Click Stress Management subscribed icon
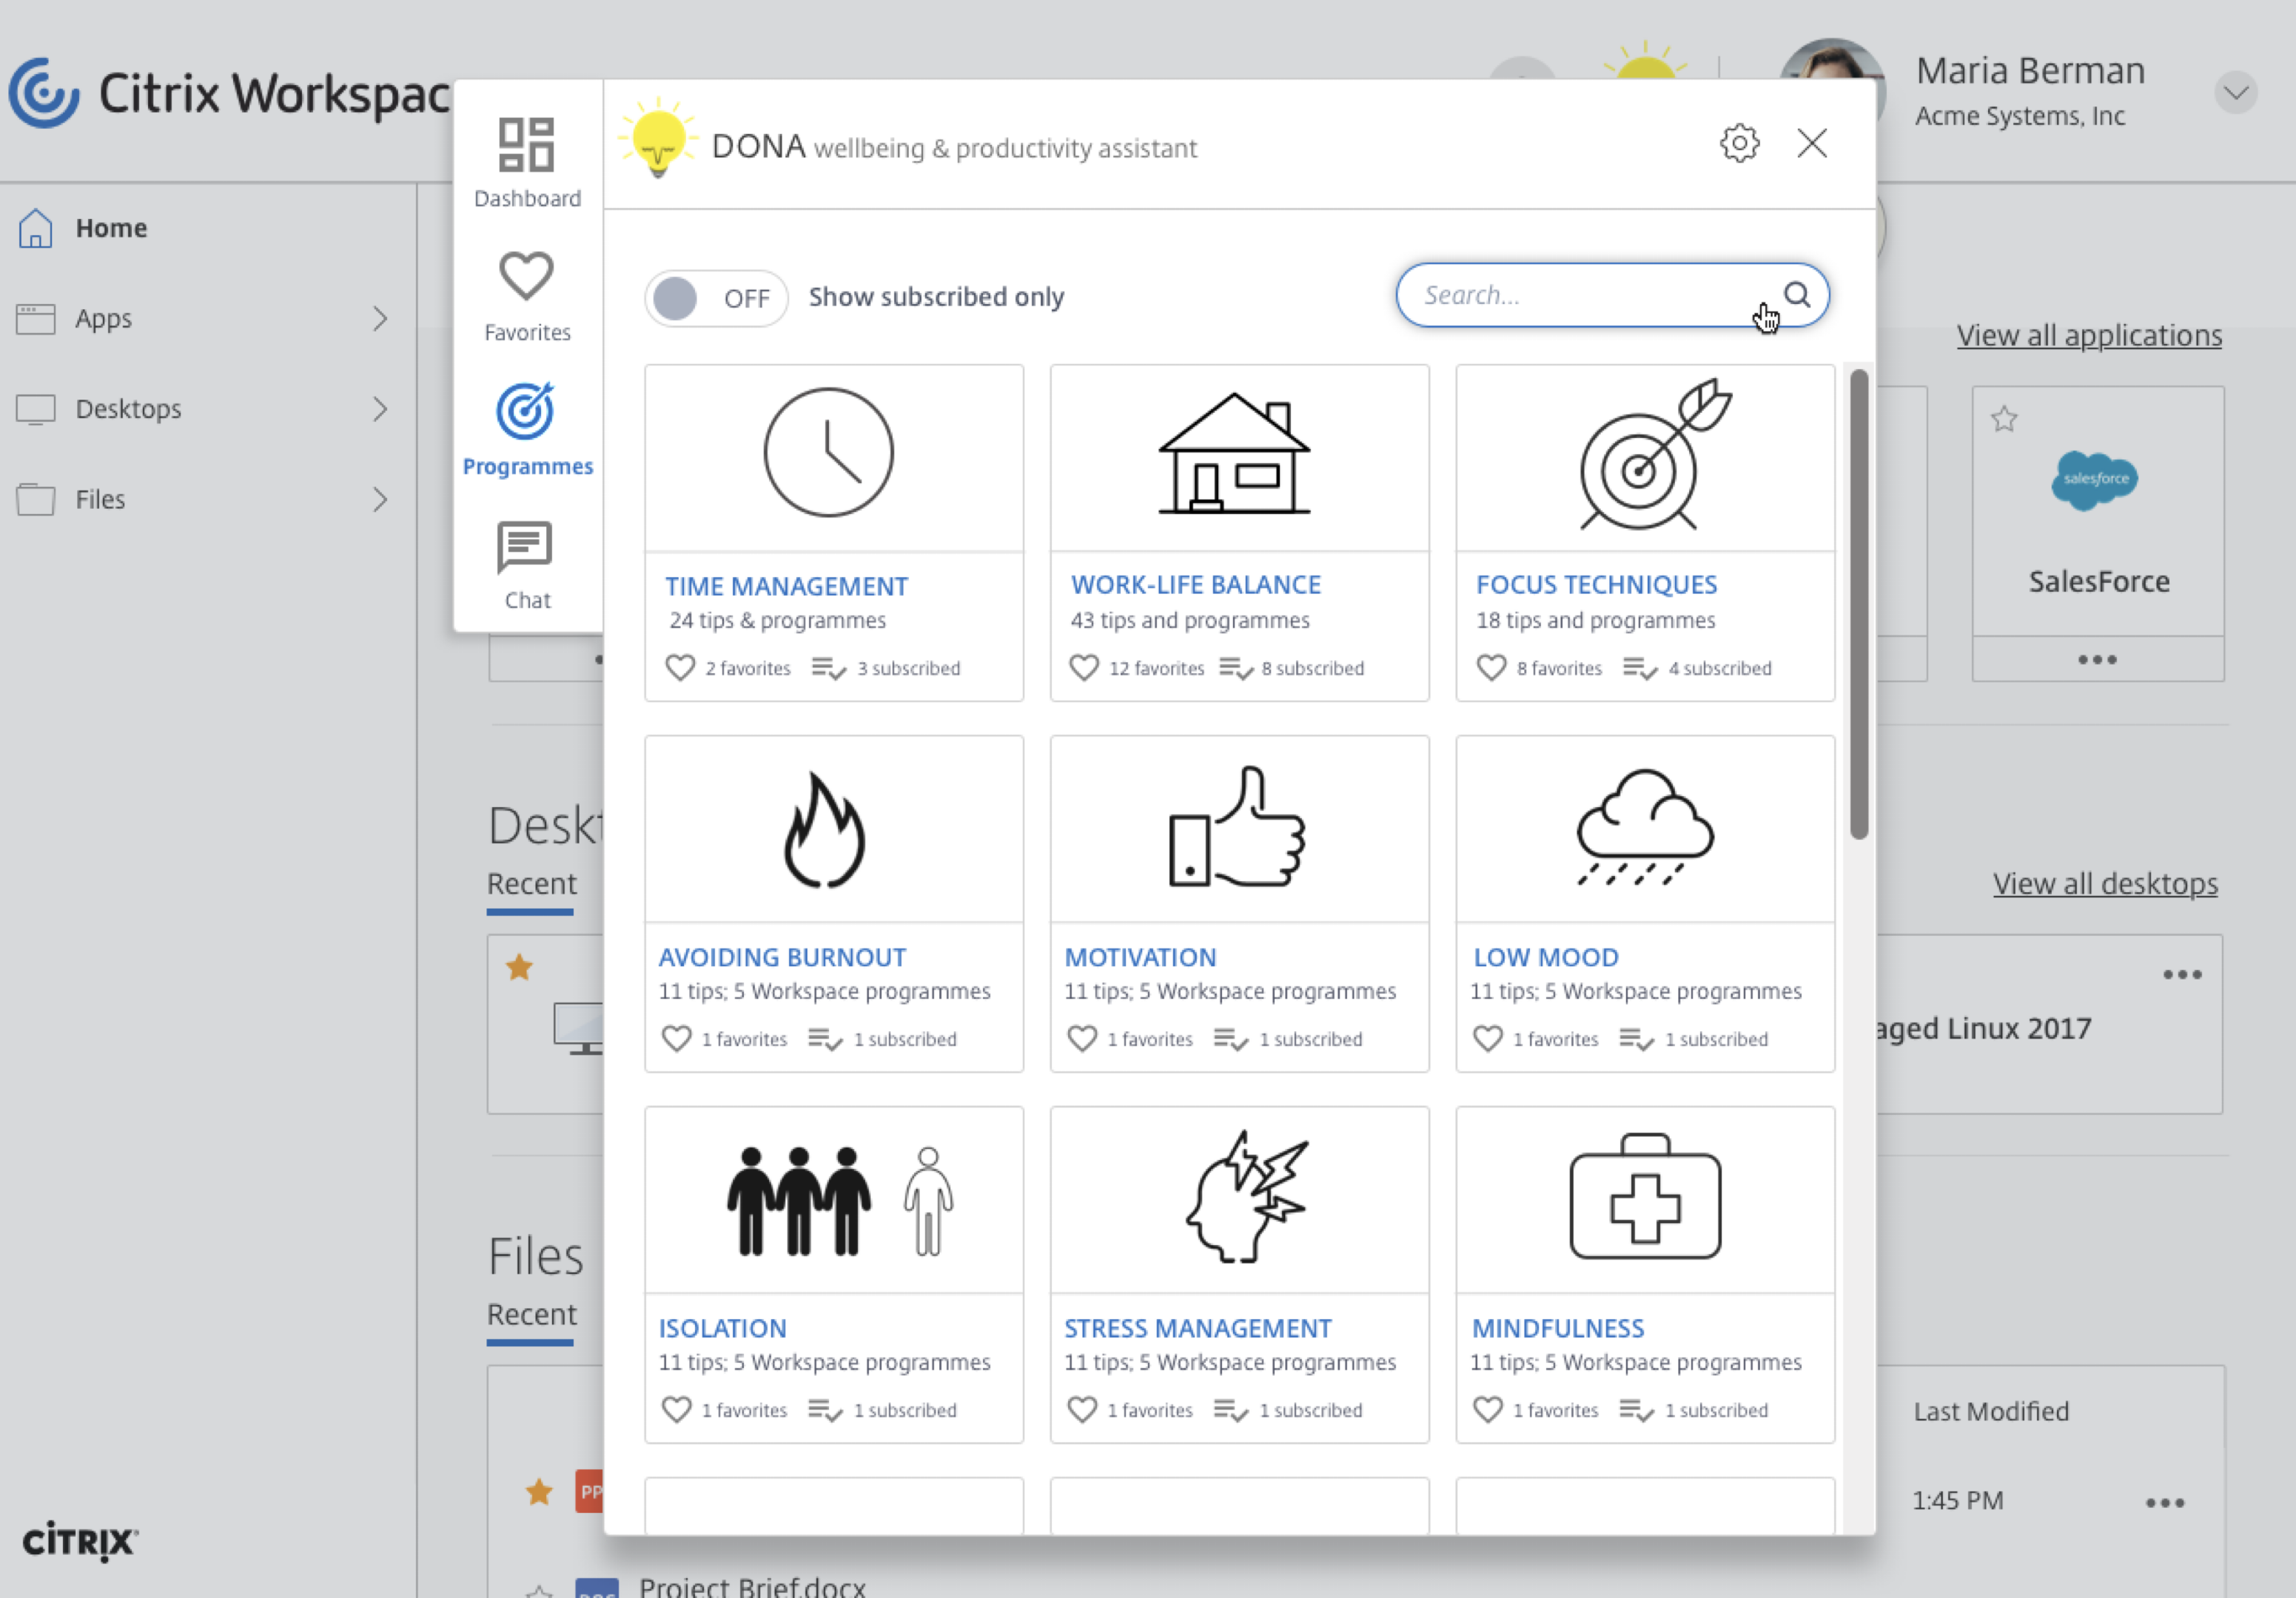 point(1231,1410)
